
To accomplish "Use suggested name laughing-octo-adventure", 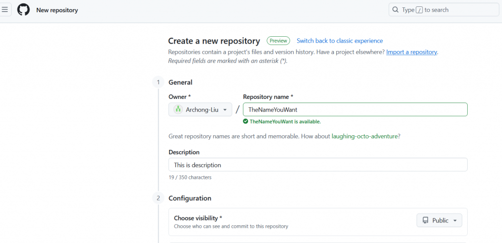I will click(x=366, y=136).
